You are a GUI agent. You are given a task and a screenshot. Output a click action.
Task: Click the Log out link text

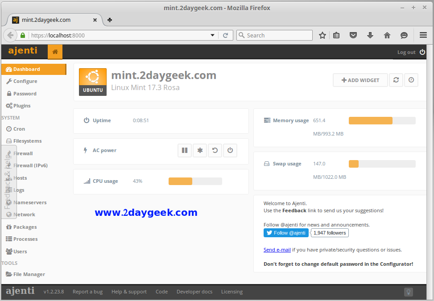click(406, 52)
